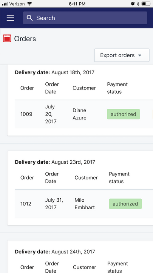
Task: Open order number 1009
Action: click(26, 114)
